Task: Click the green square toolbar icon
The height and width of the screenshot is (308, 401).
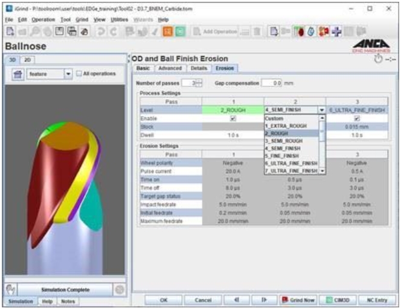Action: coord(181,31)
